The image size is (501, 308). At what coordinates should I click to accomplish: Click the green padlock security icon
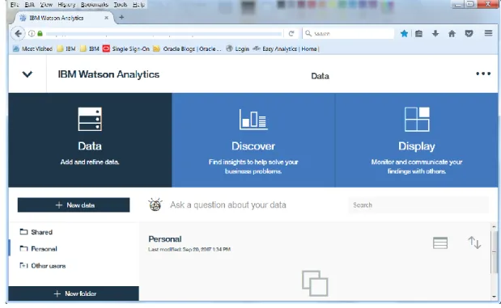tap(40, 33)
